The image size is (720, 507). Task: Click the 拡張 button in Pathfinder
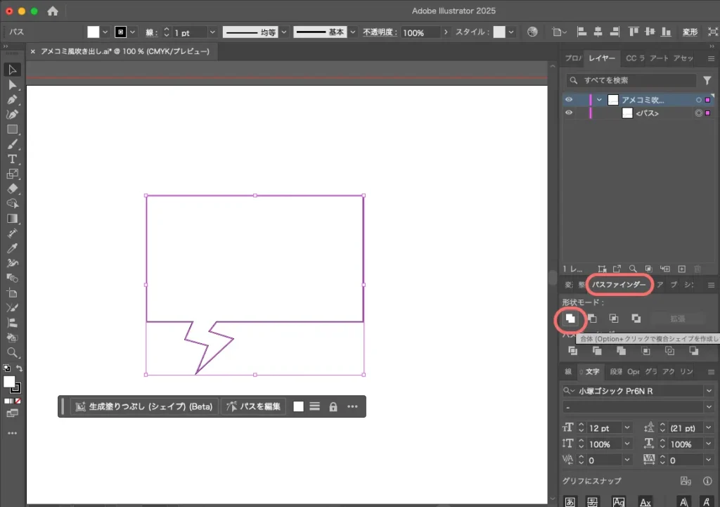pyautogui.click(x=677, y=319)
